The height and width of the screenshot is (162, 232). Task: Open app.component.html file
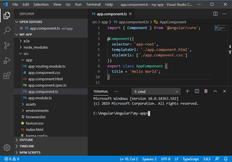click(x=51, y=79)
